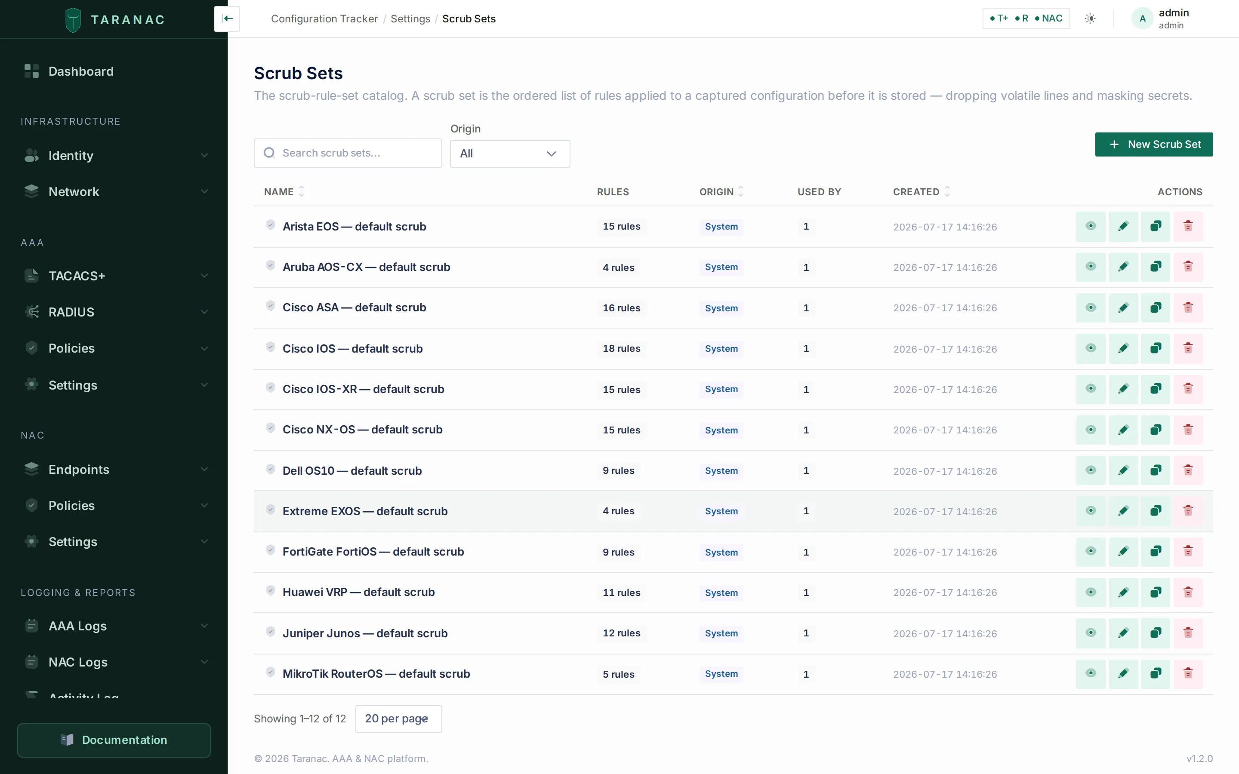Sort the table by Created date
Screen dimensions: 1239x774
coord(922,191)
